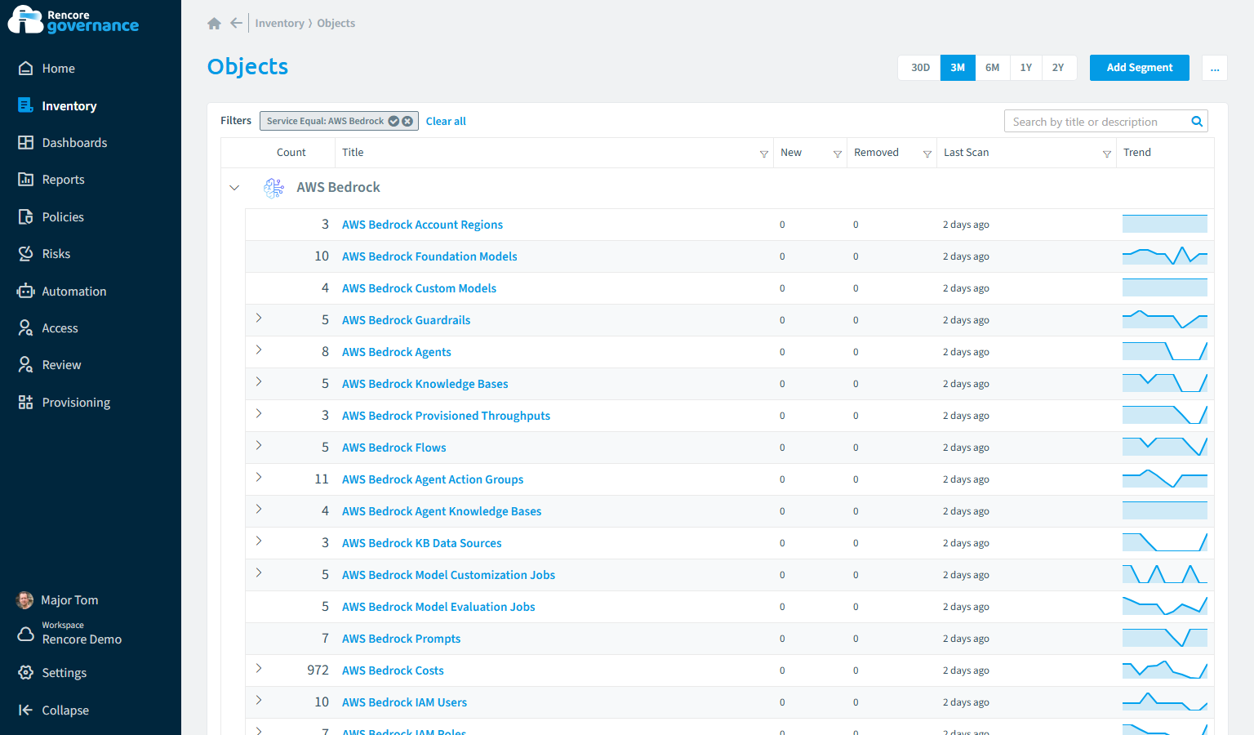Remove the AWS Bedrock filter with X icon

[407, 121]
